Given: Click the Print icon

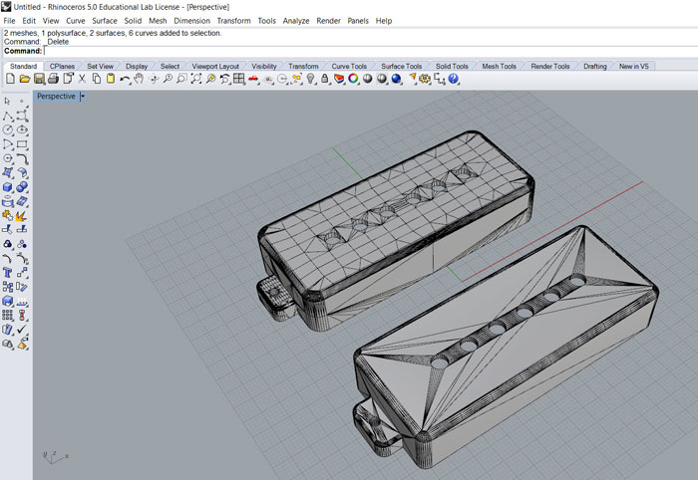Looking at the screenshot, I should coord(54,79).
